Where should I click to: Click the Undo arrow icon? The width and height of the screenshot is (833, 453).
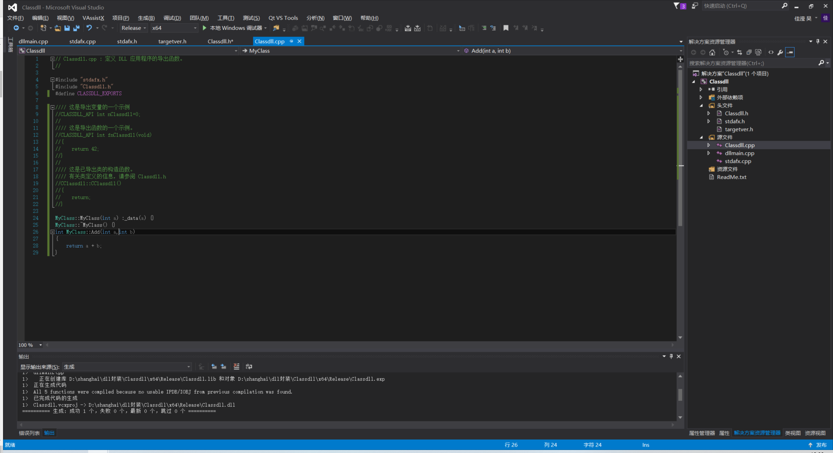[x=89, y=28]
